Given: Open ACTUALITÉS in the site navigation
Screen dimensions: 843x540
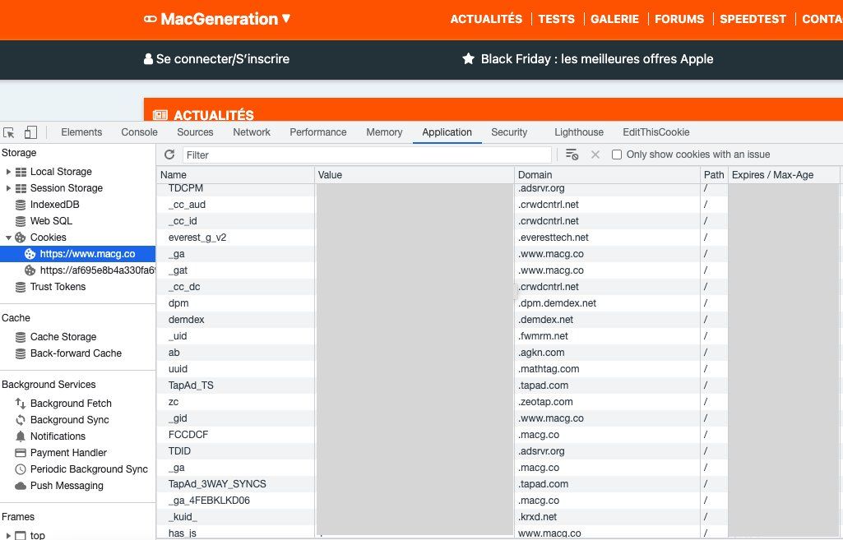Looking at the screenshot, I should tap(486, 20).
